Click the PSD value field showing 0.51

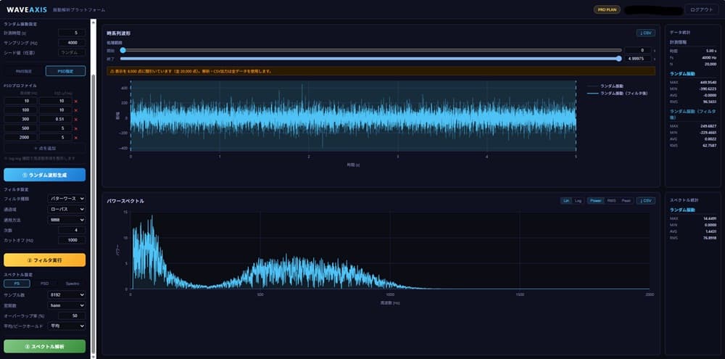coord(56,120)
